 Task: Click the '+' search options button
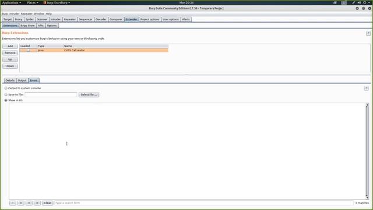(x=29, y=203)
